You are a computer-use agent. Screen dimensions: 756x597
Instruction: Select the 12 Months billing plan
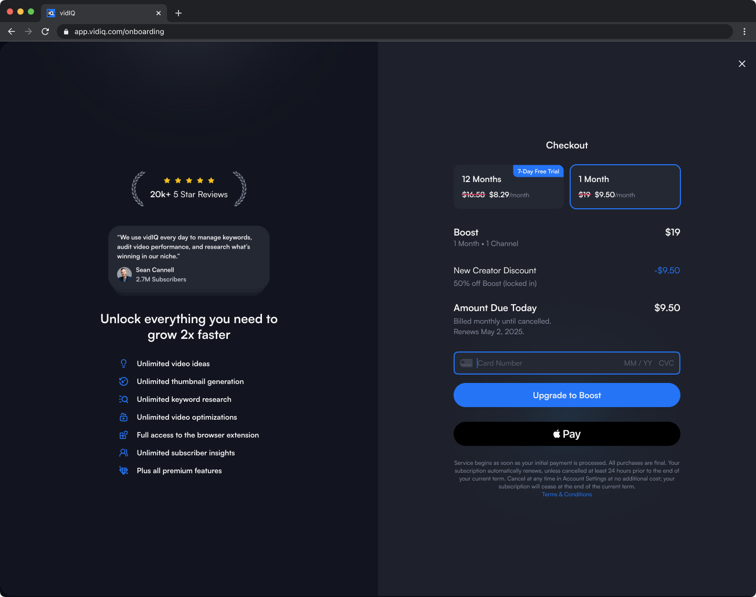[508, 187]
